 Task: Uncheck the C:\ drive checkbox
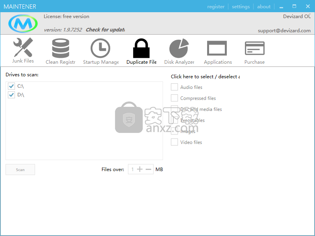coord(11,86)
